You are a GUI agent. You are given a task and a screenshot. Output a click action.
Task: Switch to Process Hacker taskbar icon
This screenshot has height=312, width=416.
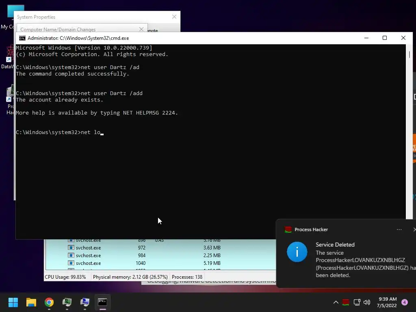coord(67,302)
